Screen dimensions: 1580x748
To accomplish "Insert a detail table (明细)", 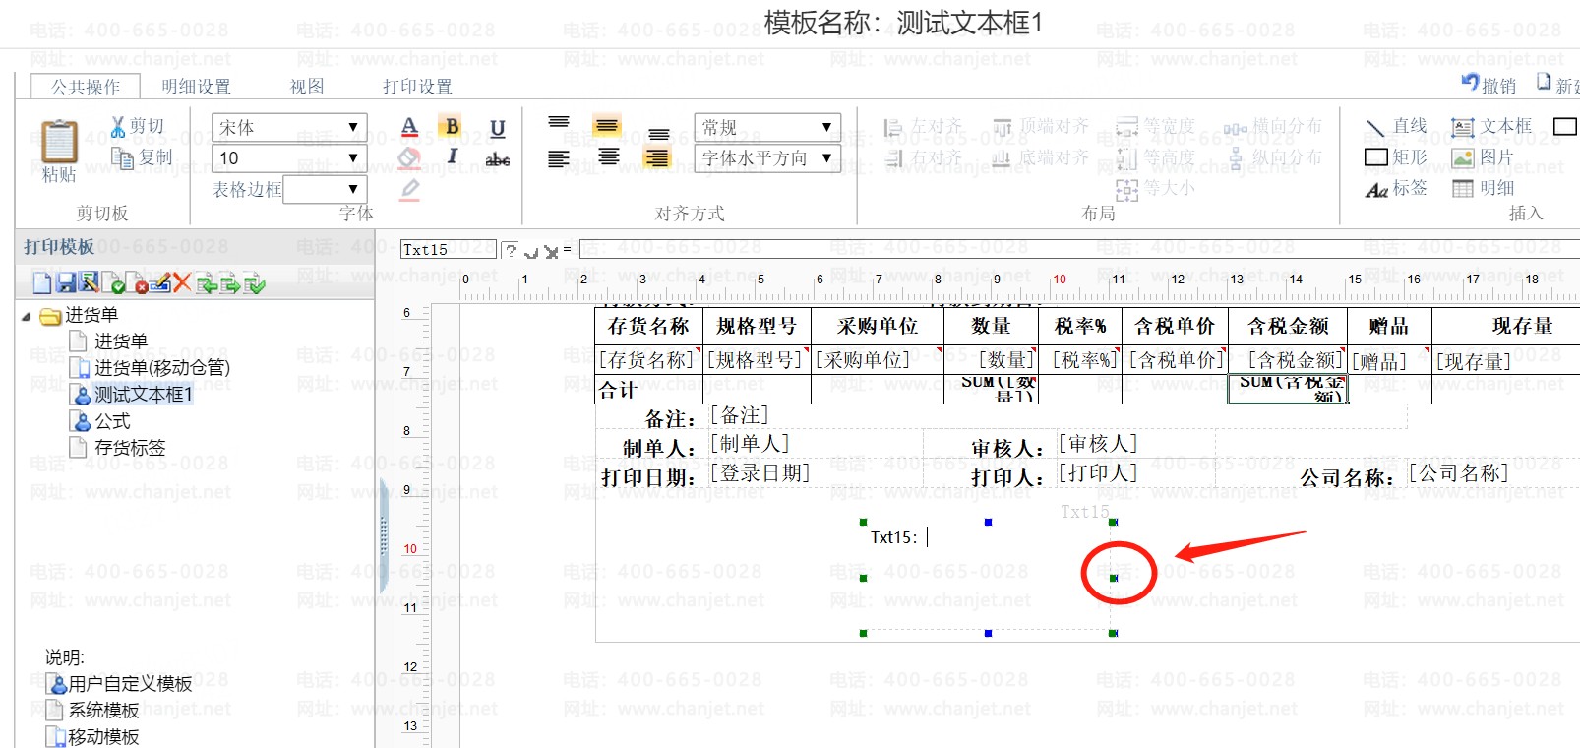I will click(x=1484, y=188).
